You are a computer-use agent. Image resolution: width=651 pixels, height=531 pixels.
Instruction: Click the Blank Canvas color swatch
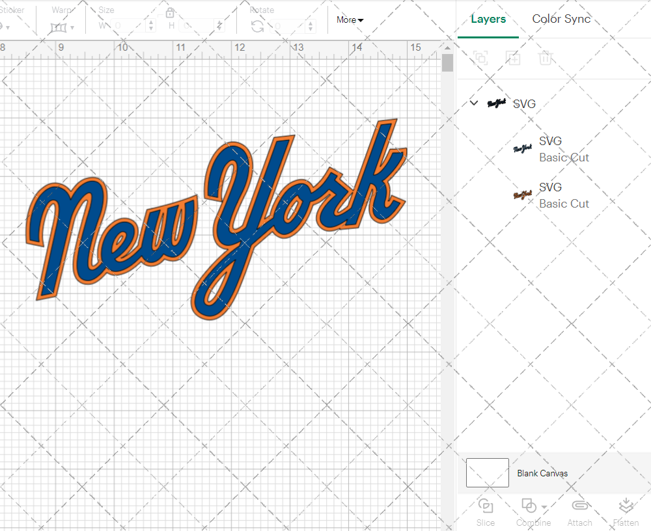point(488,472)
